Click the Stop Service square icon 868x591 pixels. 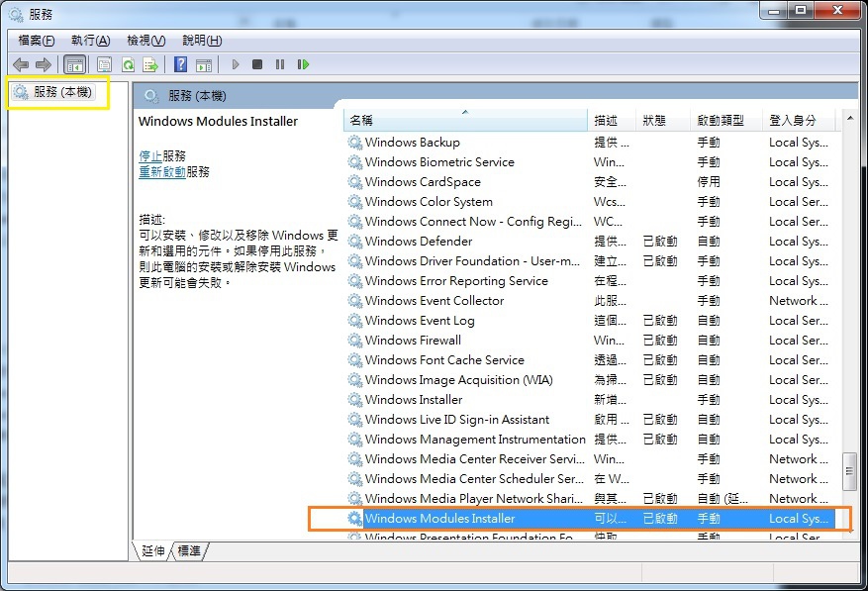[257, 64]
